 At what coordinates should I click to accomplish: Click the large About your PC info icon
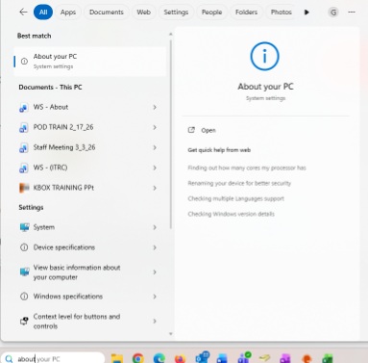click(264, 57)
